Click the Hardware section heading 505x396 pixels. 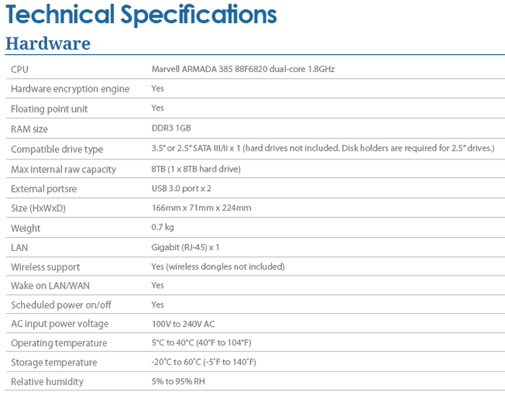pos(48,43)
